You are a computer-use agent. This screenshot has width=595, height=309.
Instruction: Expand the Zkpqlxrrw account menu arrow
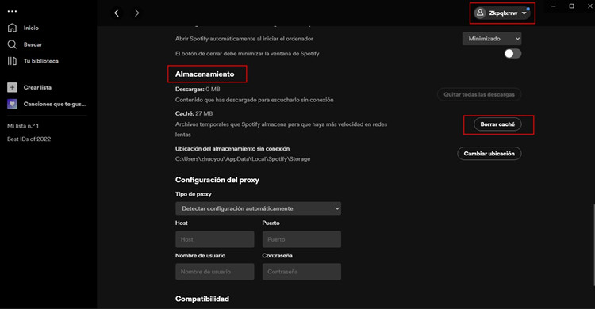click(524, 13)
